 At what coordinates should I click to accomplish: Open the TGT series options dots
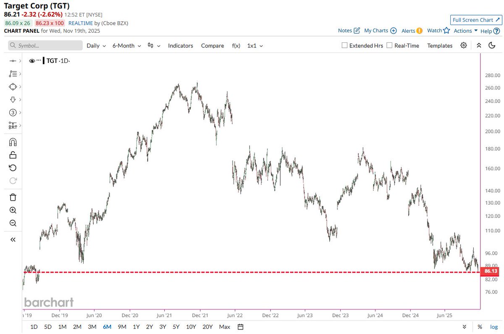[39, 61]
